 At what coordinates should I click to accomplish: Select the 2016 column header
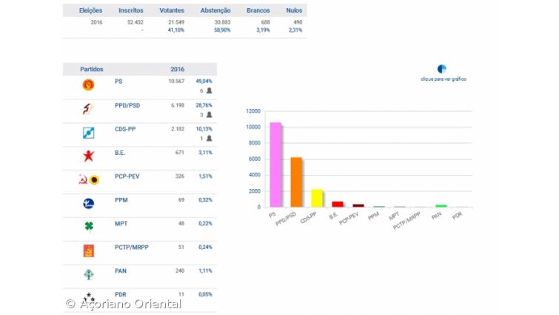coord(177,69)
